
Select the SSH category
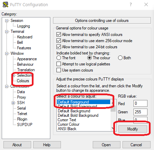[x=21, y=103]
